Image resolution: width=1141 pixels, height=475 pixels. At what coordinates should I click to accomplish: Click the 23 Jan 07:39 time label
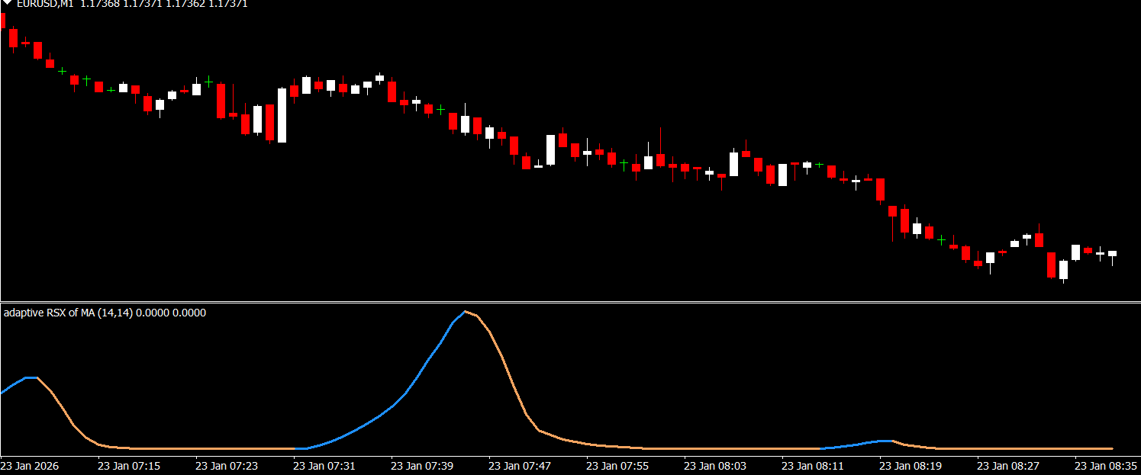point(422,465)
